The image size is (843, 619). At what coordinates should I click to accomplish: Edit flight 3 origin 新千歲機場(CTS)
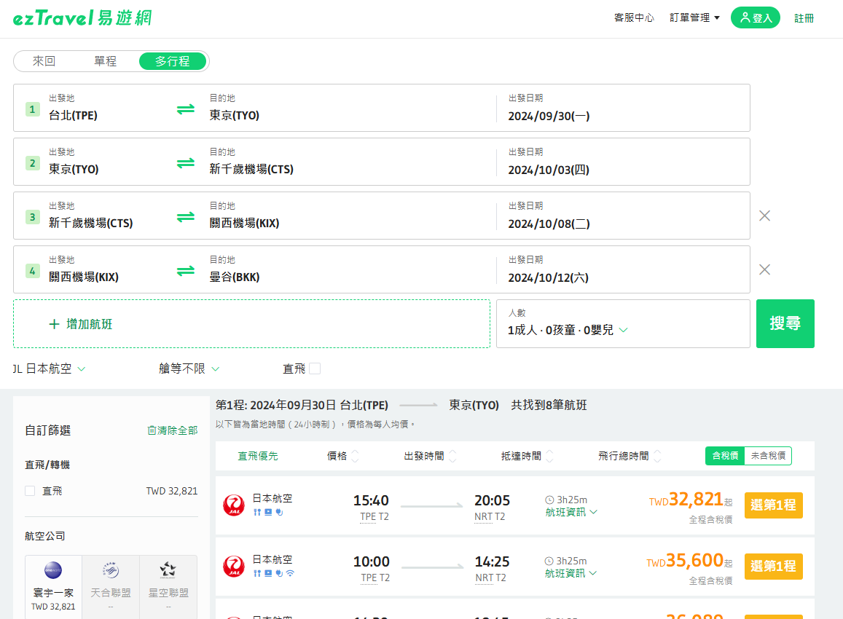pos(91,223)
